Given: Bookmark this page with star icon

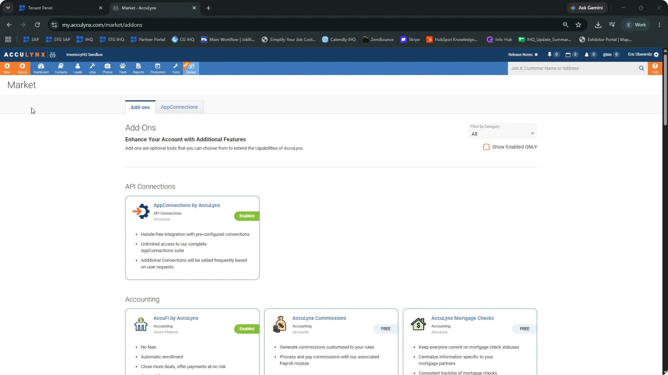Looking at the screenshot, I should [578, 25].
